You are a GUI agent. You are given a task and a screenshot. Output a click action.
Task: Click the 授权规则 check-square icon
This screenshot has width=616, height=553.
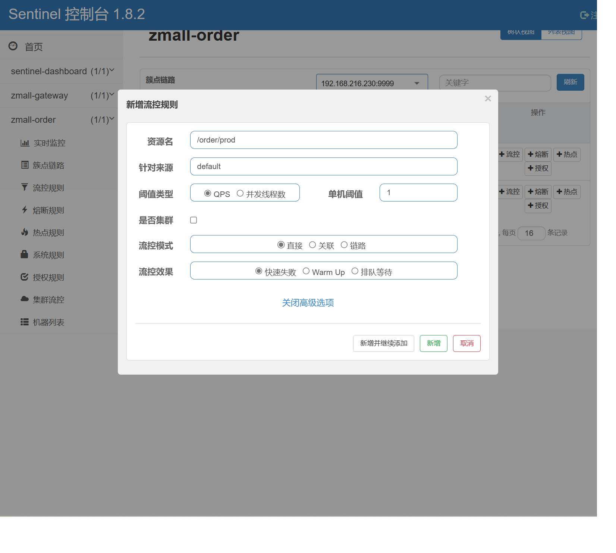click(x=25, y=277)
